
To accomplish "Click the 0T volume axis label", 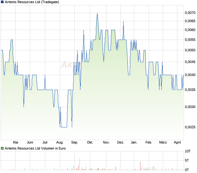I will [187, 170].
